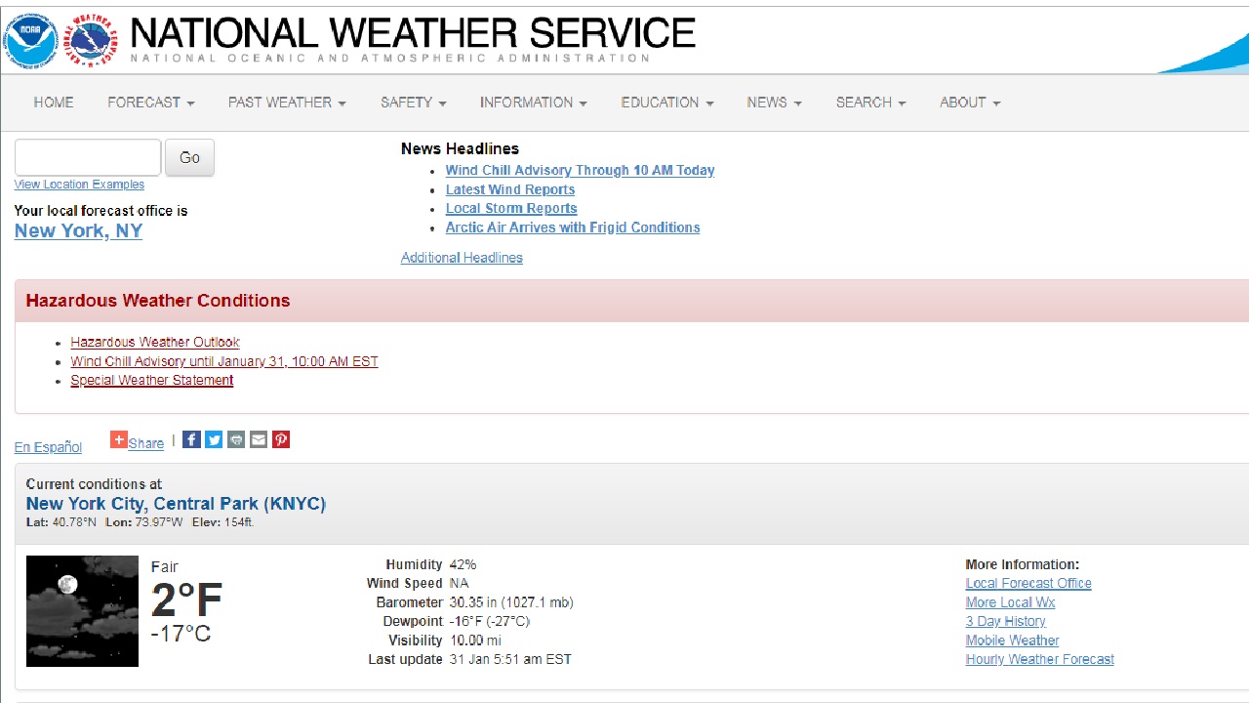1249x703 pixels.
Task: Open the EDUCATION dropdown
Action: pos(666,103)
